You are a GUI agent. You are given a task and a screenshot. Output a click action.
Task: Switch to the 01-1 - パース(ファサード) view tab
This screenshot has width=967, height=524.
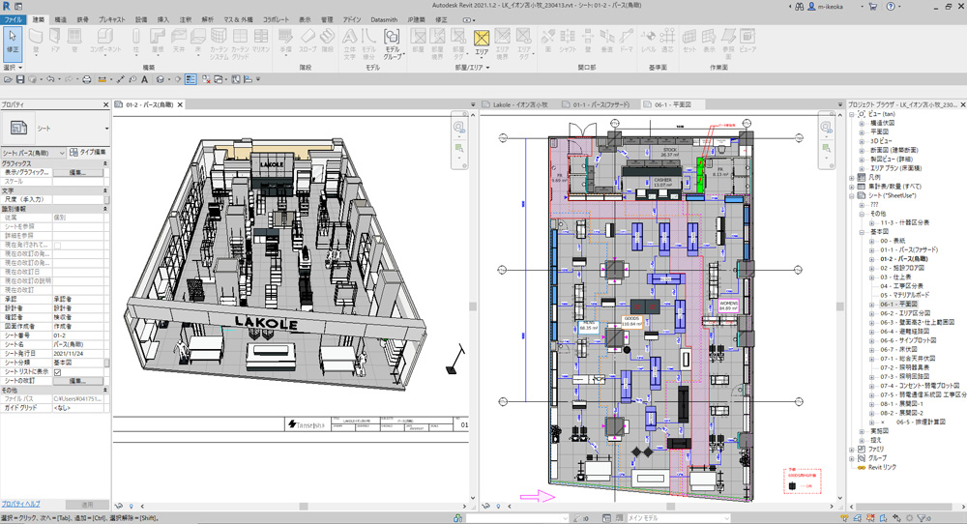597,104
